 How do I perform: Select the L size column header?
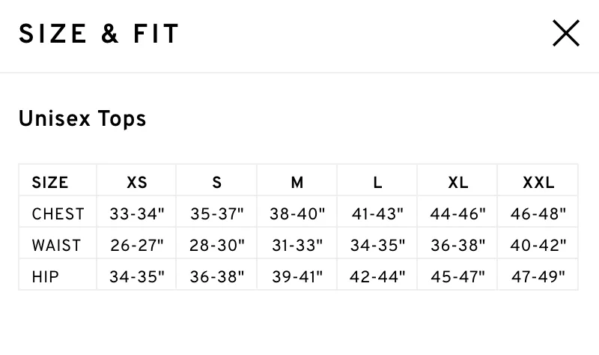tap(377, 183)
